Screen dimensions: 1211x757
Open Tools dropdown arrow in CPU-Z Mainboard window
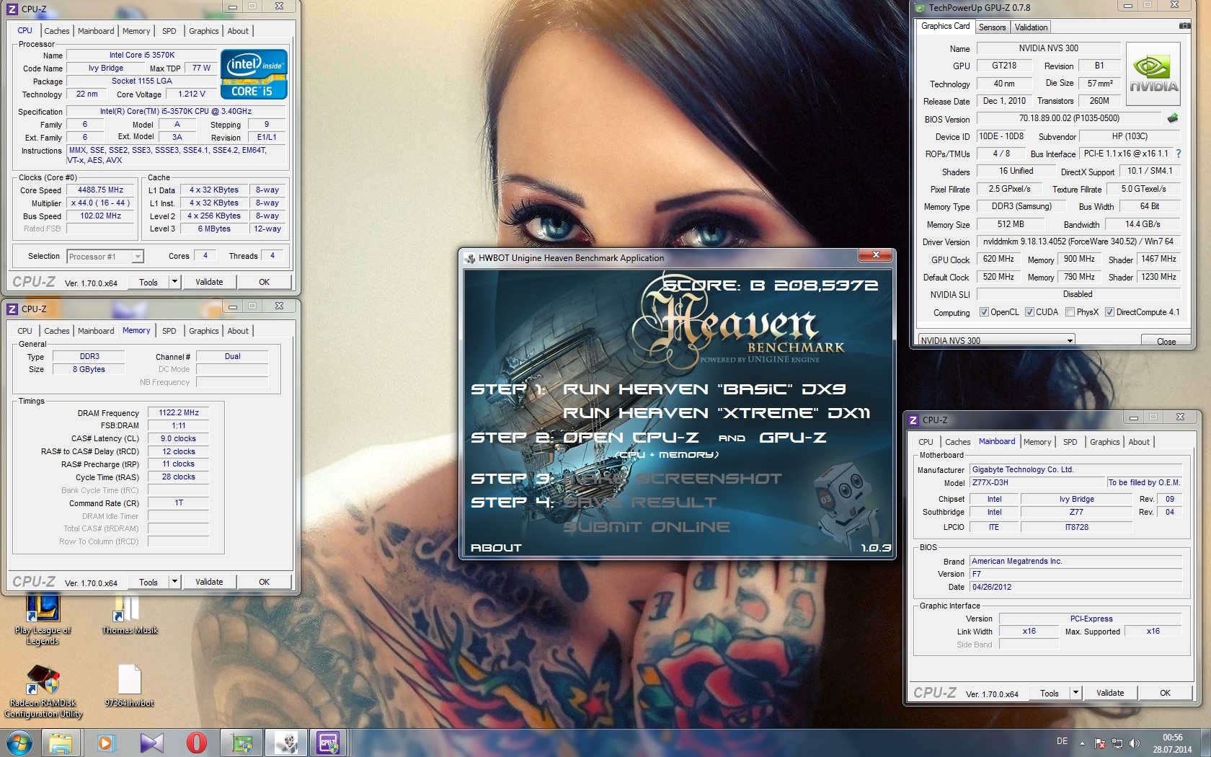click(x=1075, y=693)
